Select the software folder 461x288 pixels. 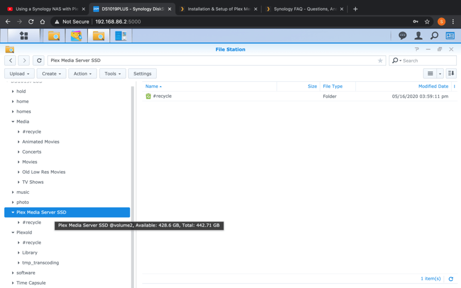[26, 273]
